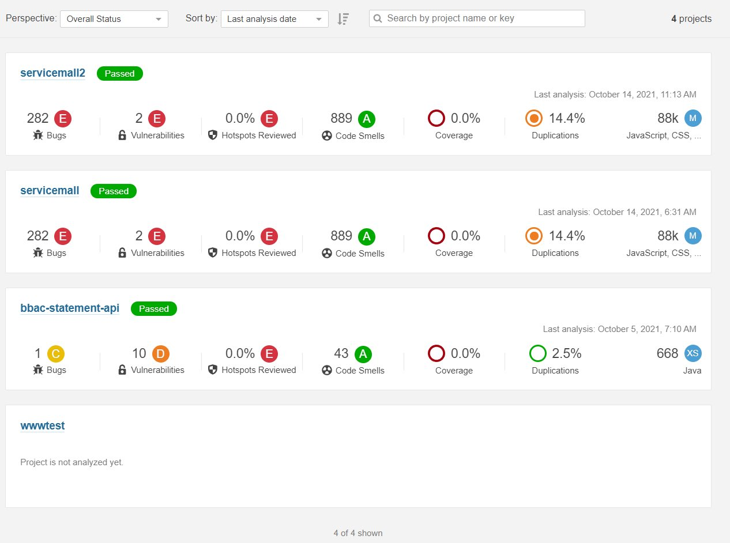This screenshot has height=543, width=730.
Task: Open the wwwtest project link
Action: [43, 426]
